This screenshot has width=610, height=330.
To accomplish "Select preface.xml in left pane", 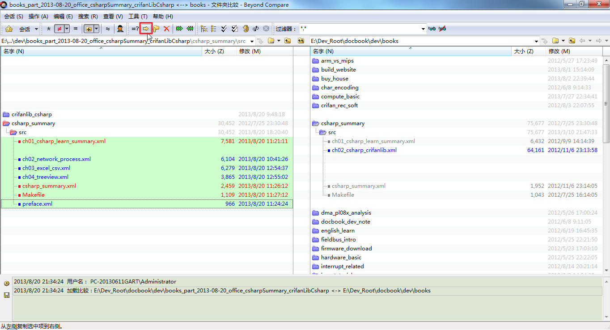I will coord(37,204).
